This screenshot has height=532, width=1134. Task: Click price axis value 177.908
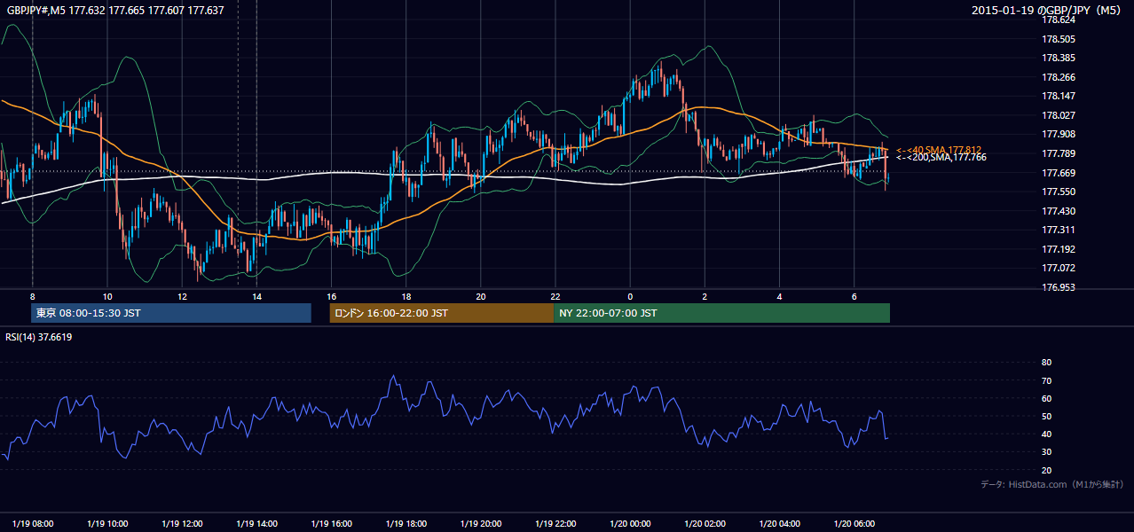pos(1059,134)
